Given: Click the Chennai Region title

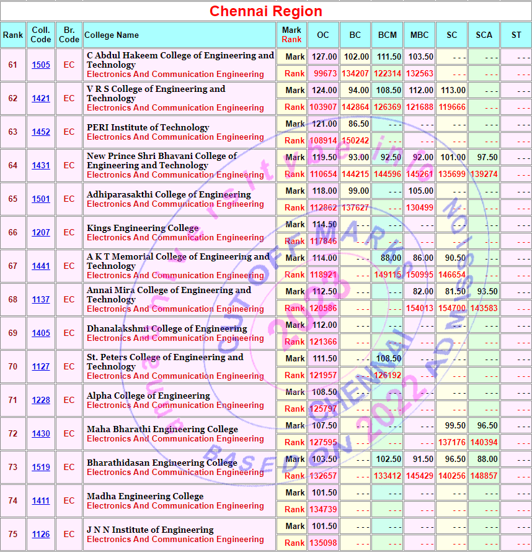Looking at the screenshot, I should coord(266,11).
